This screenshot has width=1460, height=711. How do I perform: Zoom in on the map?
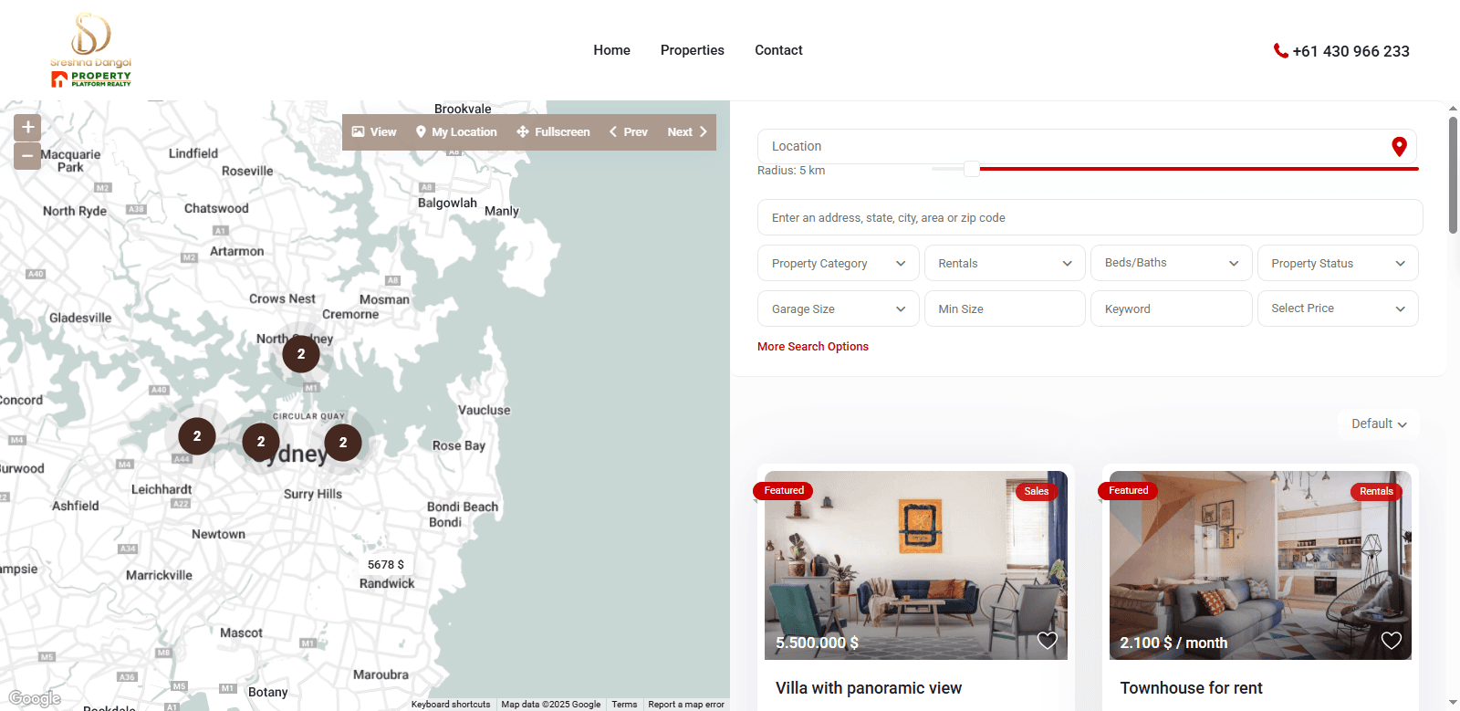27,127
